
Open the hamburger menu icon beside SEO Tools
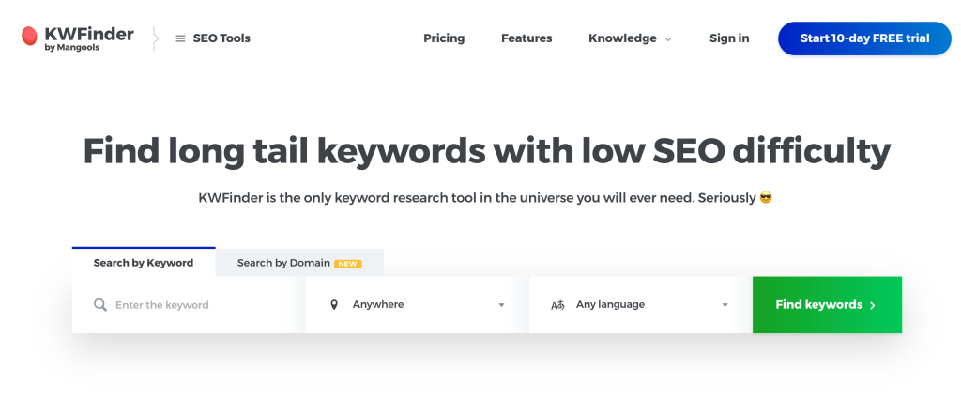tap(180, 38)
